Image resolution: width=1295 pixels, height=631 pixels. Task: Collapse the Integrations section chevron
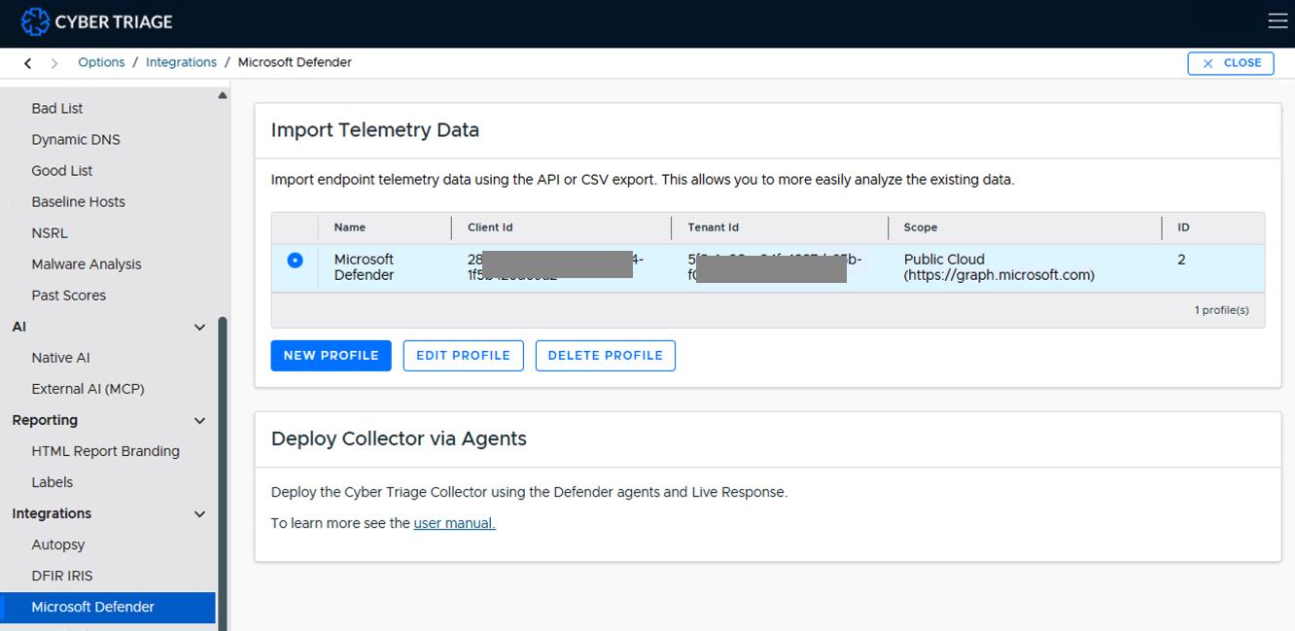click(200, 513)
